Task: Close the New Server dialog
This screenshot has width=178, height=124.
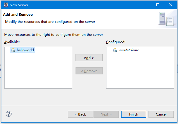Action: pos(171,5)
